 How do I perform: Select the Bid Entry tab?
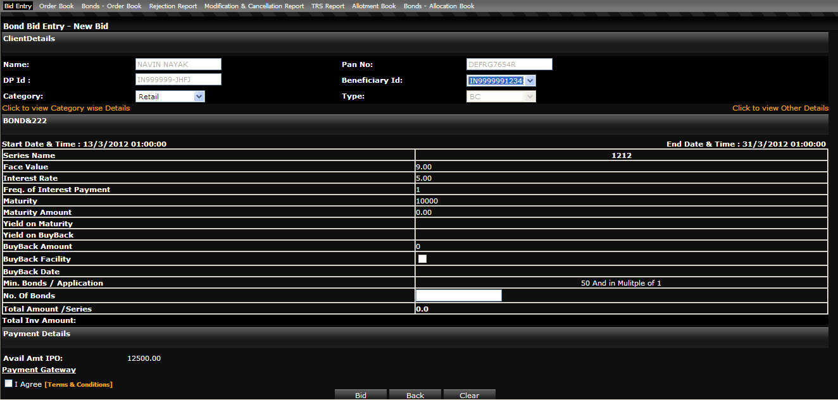18,6
